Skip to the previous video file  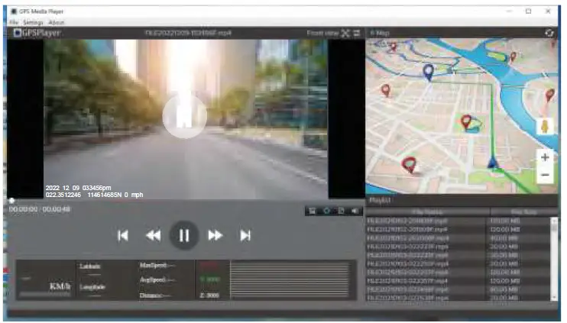click(123, 235)
